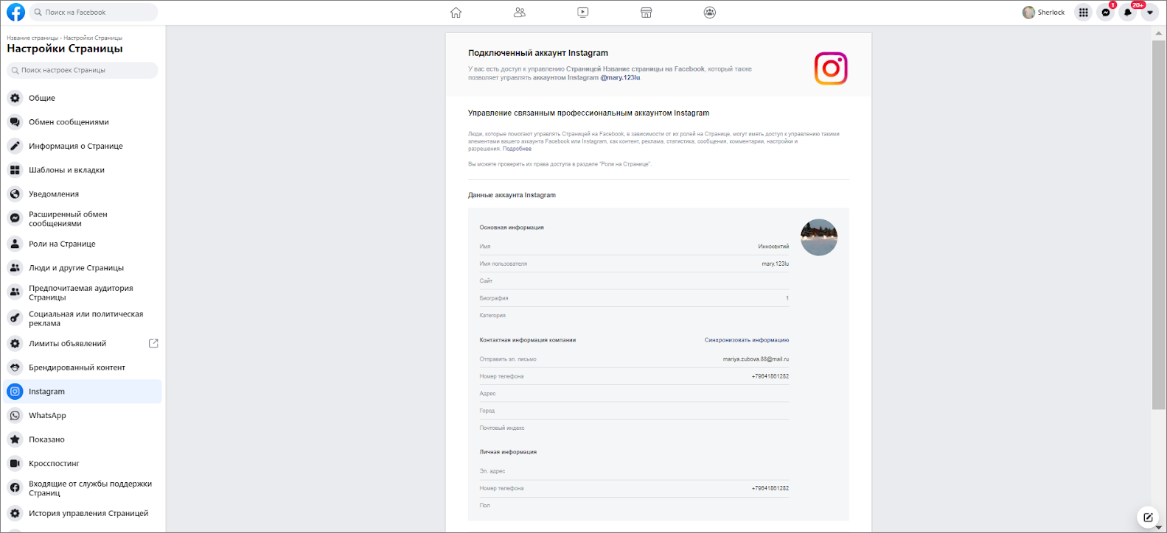This screenshot has height=533, width=1167.
Task: Click the Instagram icon in sidebar
Action: click(x=15, y=392)
